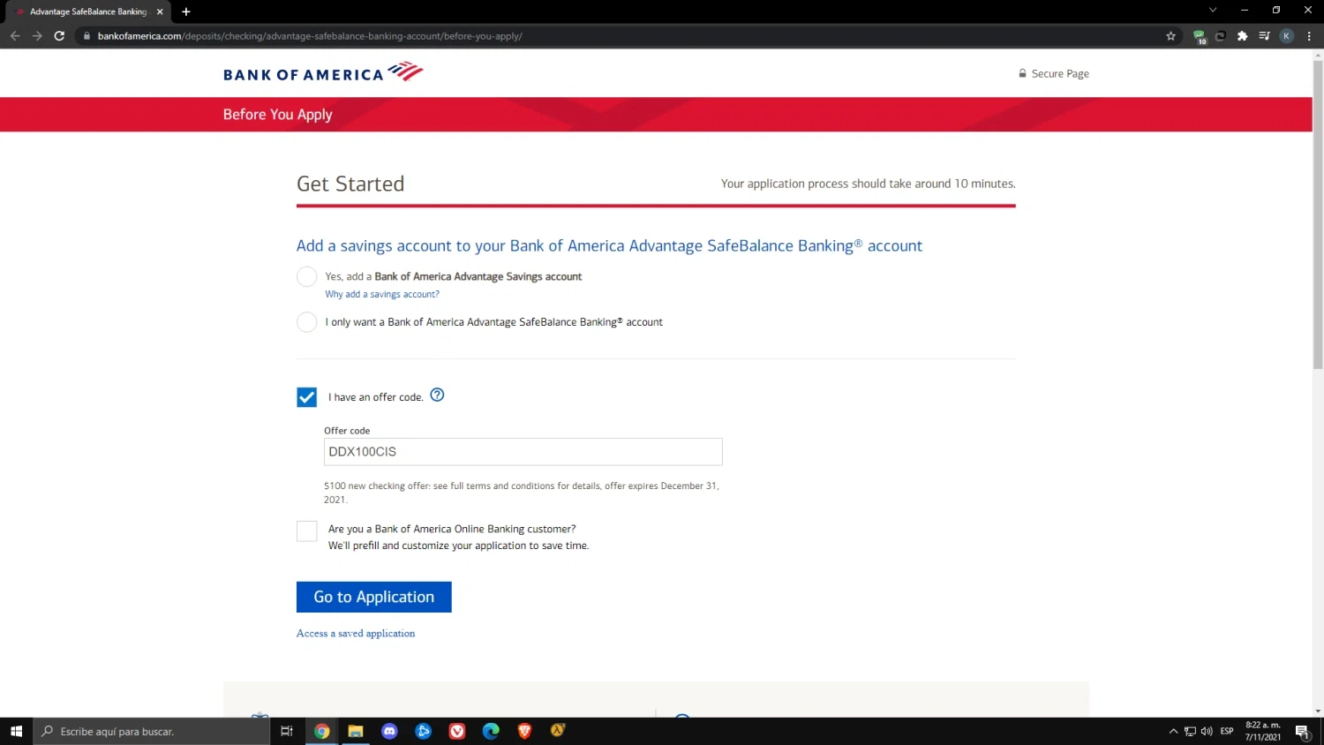
Task: Open the Half-Life lambda taskbar icon
Action: point(558,731)
